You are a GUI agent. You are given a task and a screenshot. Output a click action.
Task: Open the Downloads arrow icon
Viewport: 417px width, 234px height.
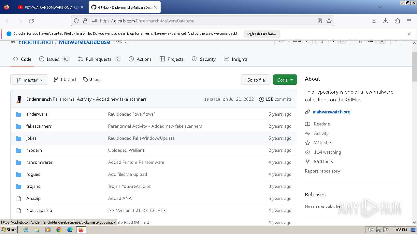pos(386,21)
